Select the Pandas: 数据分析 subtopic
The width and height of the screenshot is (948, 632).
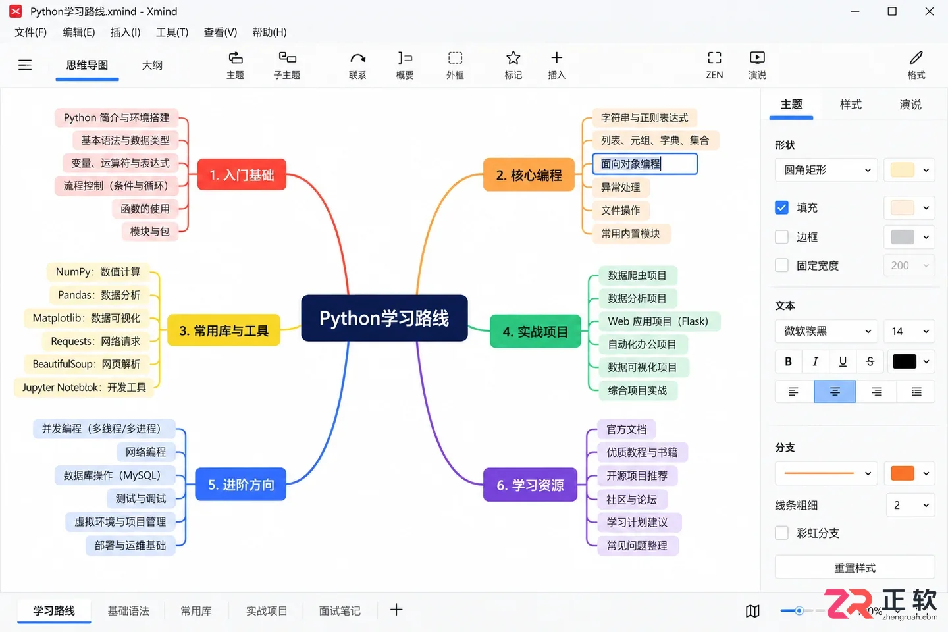[99, 295]
